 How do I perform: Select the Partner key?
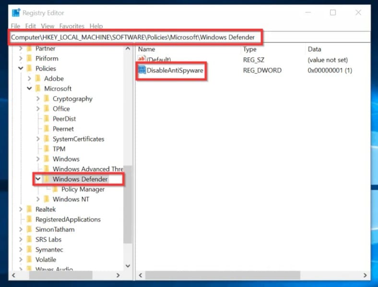(x=45, y=48)
